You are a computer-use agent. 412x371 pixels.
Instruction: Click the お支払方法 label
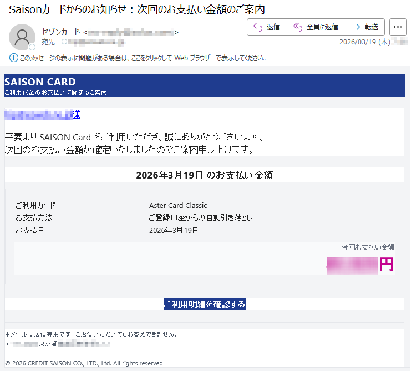[34, 218]
